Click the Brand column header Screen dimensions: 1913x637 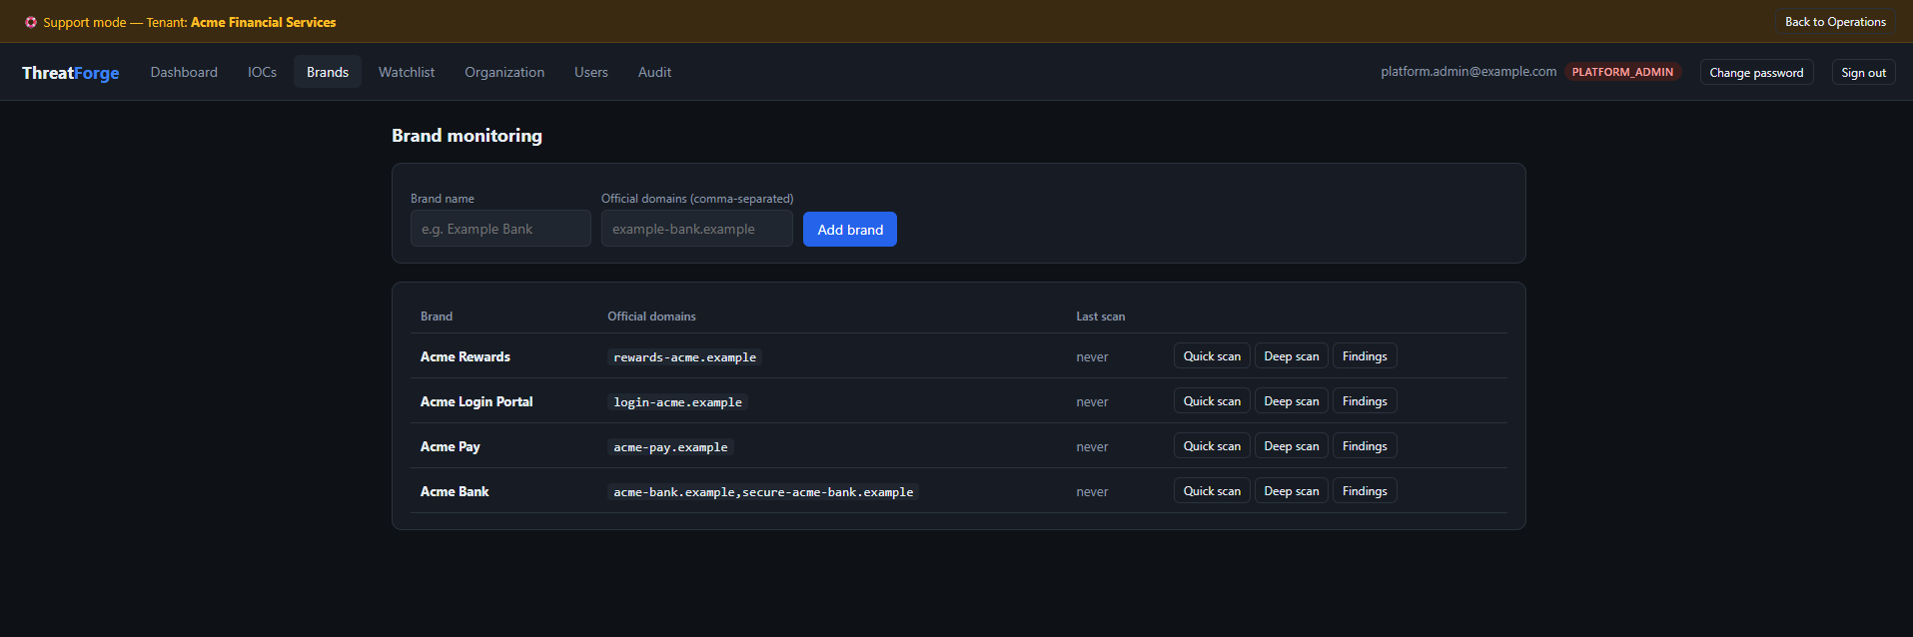point(437,317)
